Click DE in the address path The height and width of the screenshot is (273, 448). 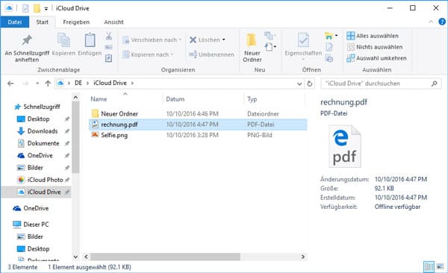(x=78, y=83)
